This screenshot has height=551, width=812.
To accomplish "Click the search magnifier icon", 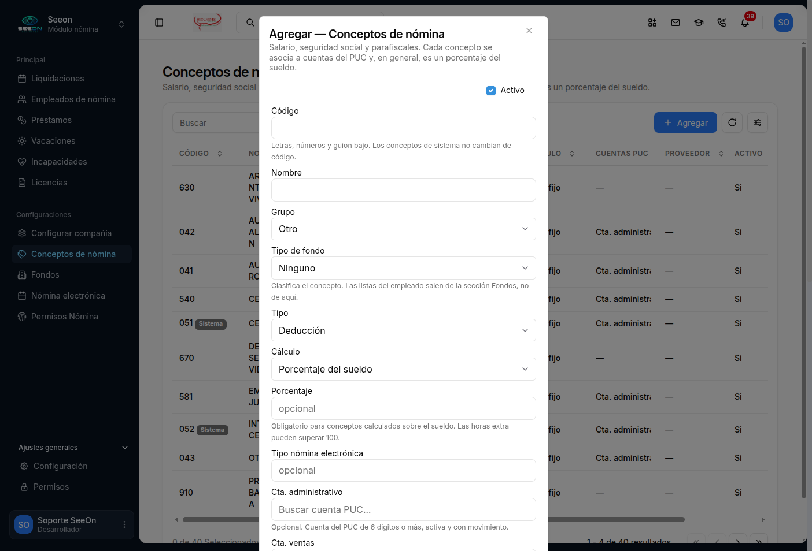I will click(x=250, y=23).
